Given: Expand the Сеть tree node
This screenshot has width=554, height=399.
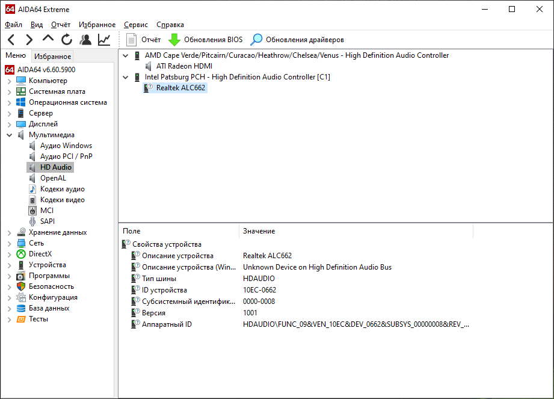Looking at the screenshot, I should click(9, 244).
